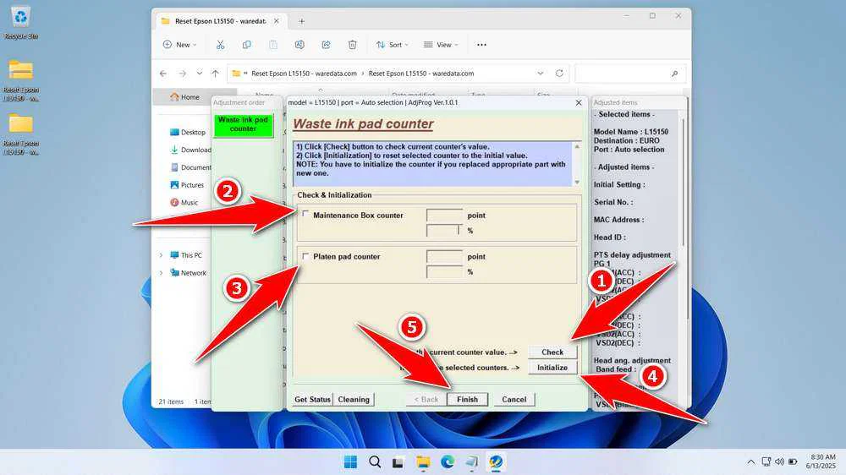Select the Waste ink pad counter item

tap(243, 124)
